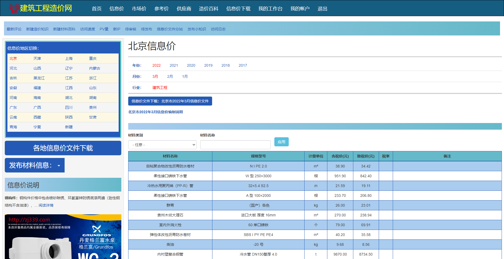Switch to year 2021
The image size is (504, 259).
tap(174, 65)
